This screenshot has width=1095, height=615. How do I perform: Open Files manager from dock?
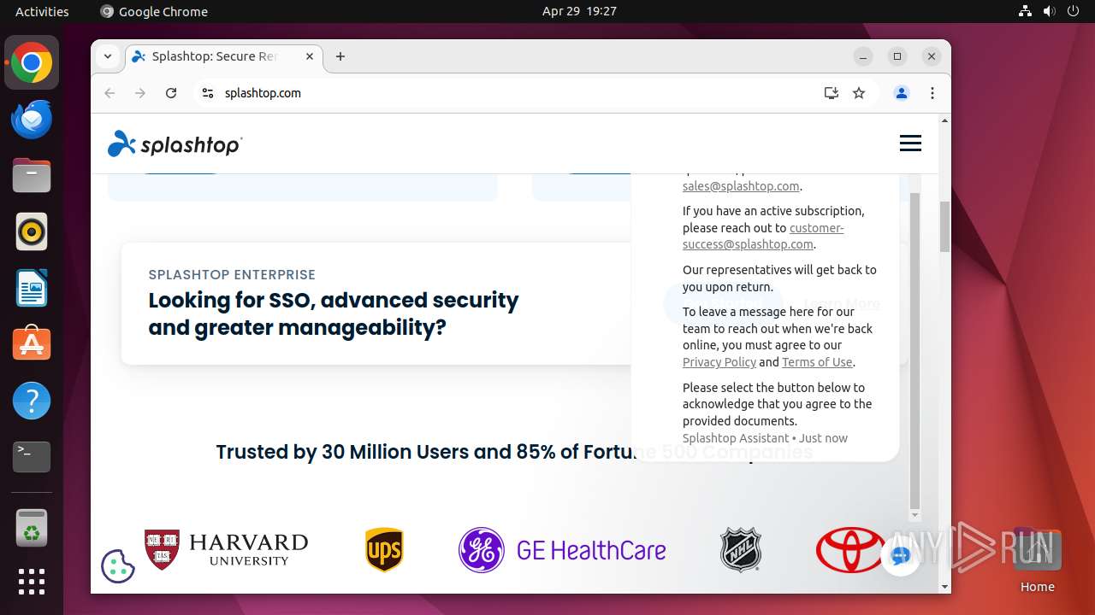32,176
